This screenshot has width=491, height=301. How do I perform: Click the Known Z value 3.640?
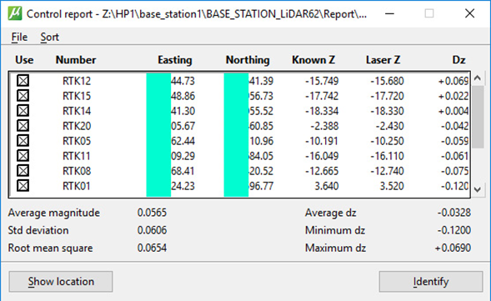pos(326,186)
